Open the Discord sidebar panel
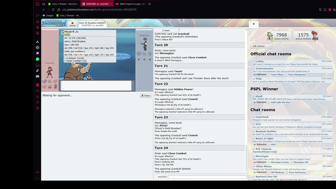Screen dimensions: 336x189 point(38,76)
